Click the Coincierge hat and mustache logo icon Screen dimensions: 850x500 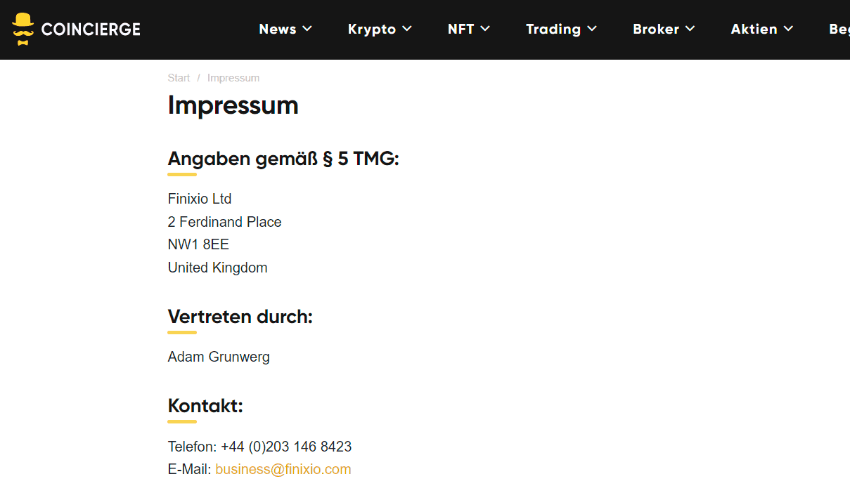[x=23, y=29]
